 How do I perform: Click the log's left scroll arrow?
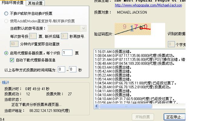pyautogui.click(x=96, y=106)
